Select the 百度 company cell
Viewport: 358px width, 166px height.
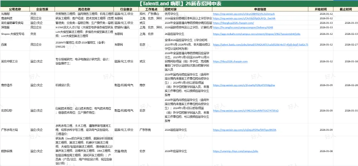15,45
